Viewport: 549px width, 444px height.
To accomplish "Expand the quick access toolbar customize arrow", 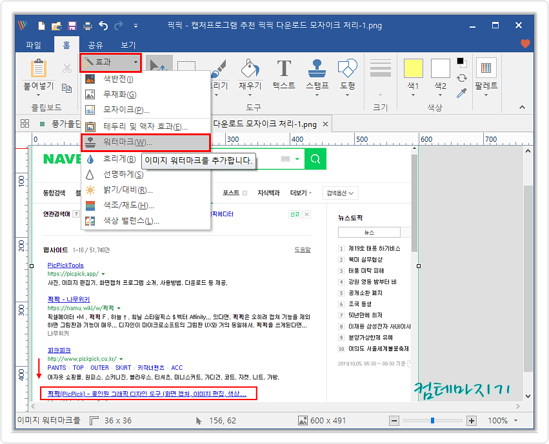I will (x=135, y=26).
